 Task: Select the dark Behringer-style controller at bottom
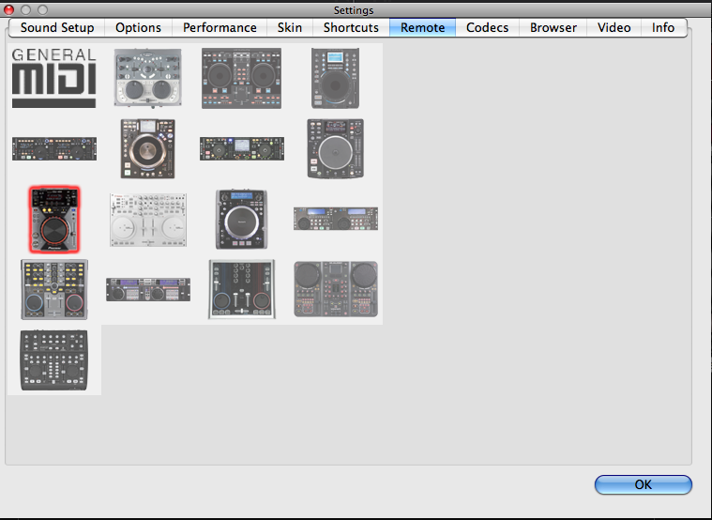(54, 360)
